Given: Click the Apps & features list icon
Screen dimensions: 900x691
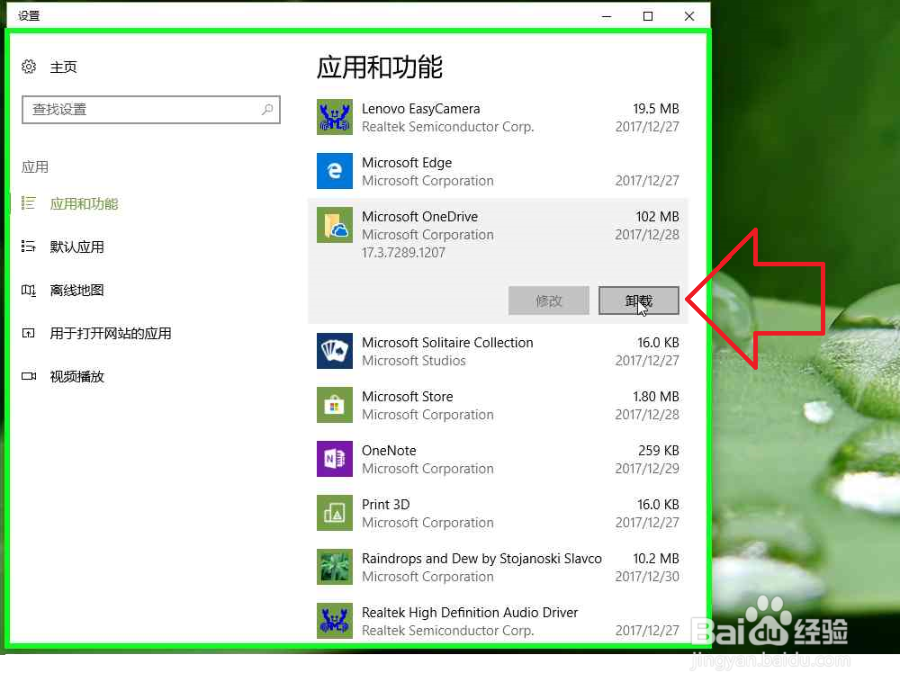Looking at the screenshot, I should 29,203.
